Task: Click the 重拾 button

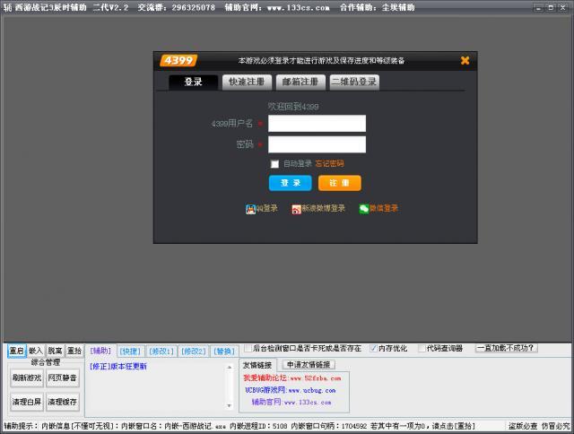Action: point(74,351)
